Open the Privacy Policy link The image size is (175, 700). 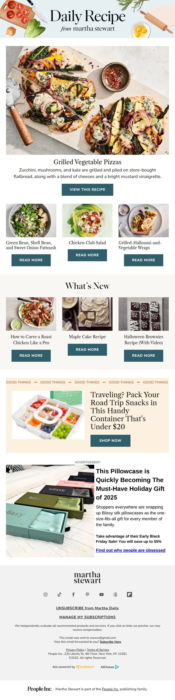click(75, 649)
